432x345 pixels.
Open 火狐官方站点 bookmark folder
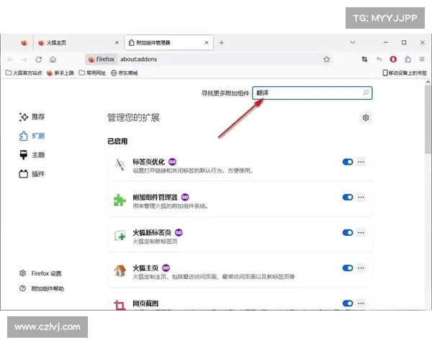[x=24, y=73]
